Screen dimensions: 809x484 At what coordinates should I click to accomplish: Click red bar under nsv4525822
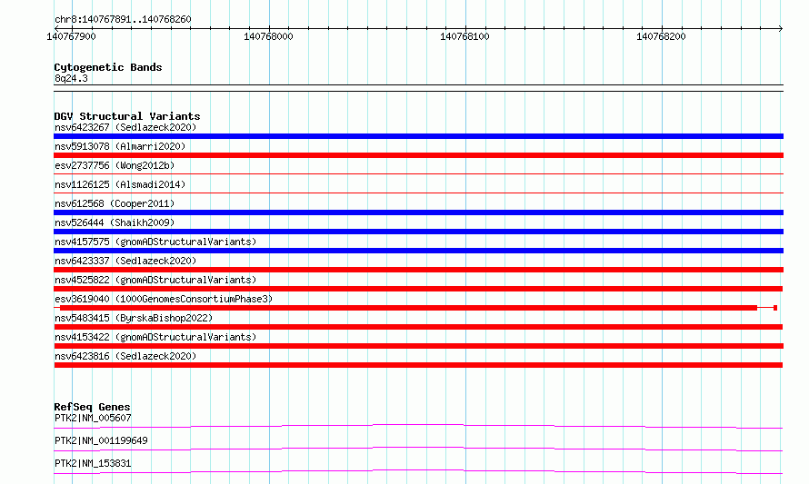pos(418,289)
